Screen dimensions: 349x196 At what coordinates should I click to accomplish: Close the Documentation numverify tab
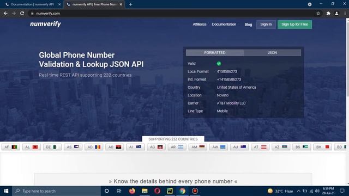(59, 4)
